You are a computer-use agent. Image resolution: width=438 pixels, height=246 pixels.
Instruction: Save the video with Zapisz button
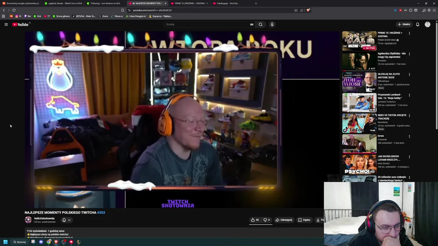click(x=304, y=220)
